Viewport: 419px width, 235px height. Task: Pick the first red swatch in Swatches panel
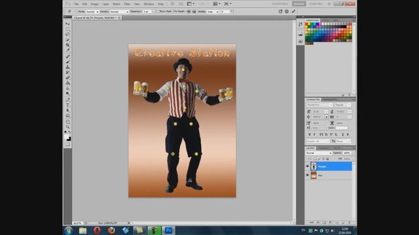306,24
